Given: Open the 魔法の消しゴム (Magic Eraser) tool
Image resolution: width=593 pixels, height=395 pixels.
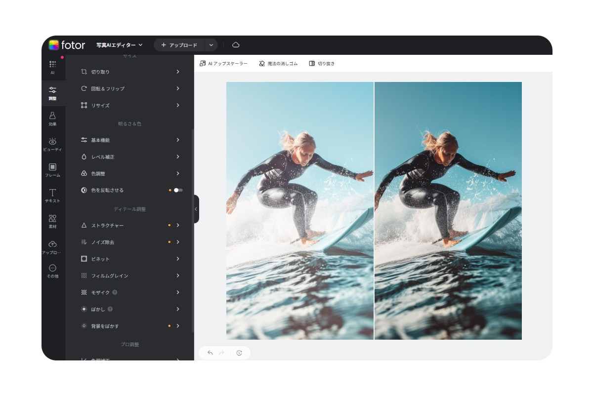Looking at the screenshot, I should 277,63.
